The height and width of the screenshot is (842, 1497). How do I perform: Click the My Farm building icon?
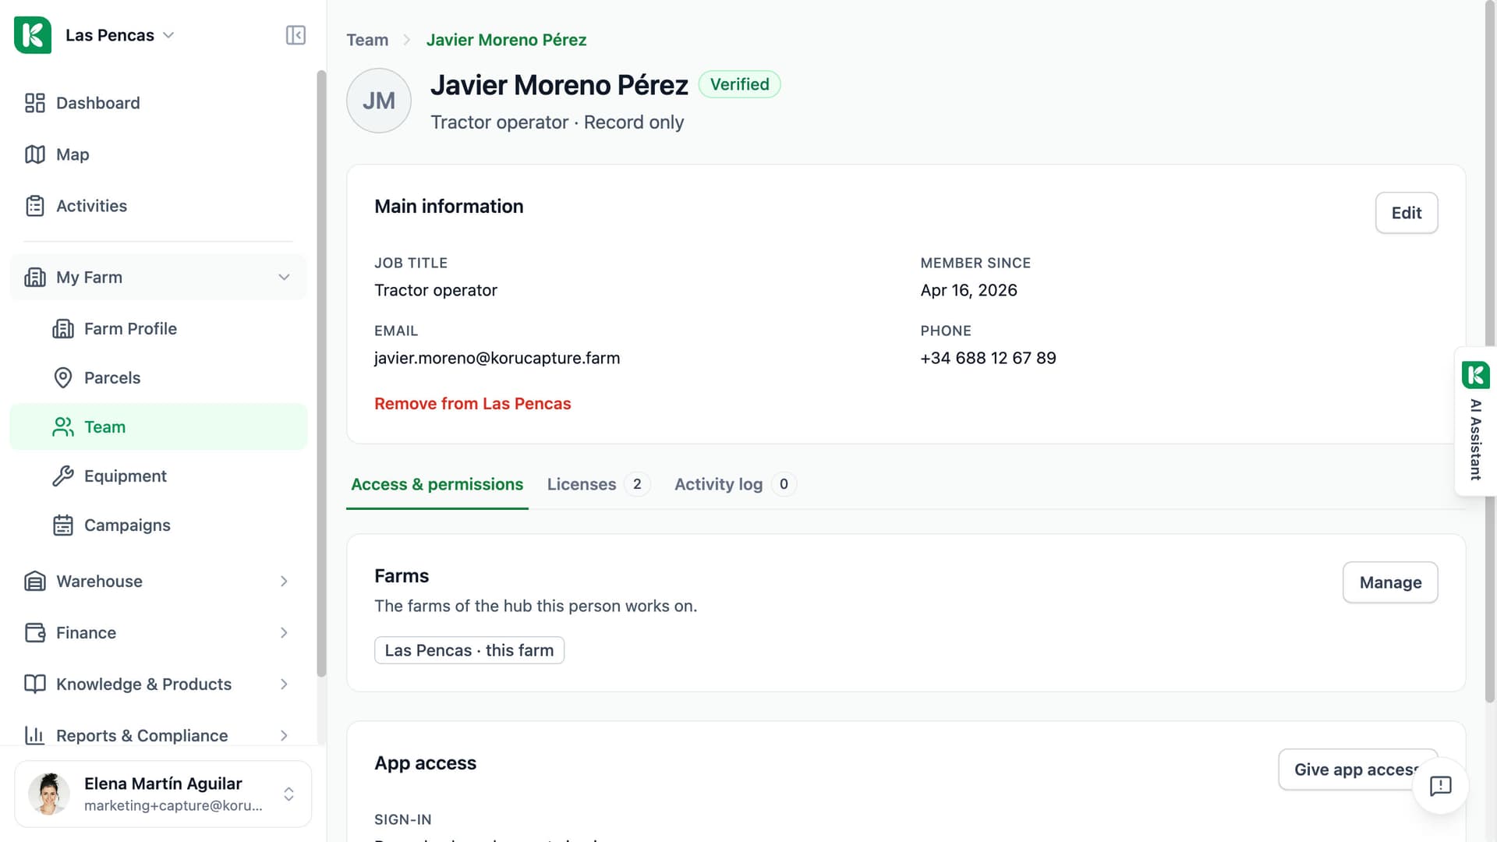[x=35, y=278]
